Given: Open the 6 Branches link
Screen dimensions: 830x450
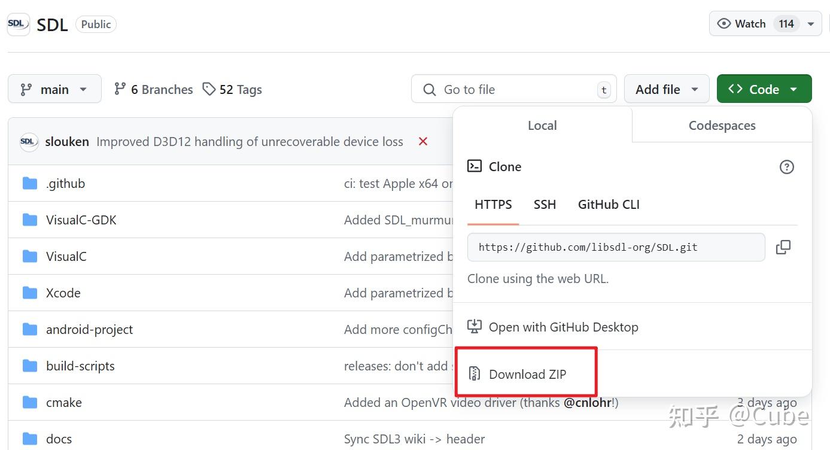Looking at the screenshot, I should click(x=154, y=89).
